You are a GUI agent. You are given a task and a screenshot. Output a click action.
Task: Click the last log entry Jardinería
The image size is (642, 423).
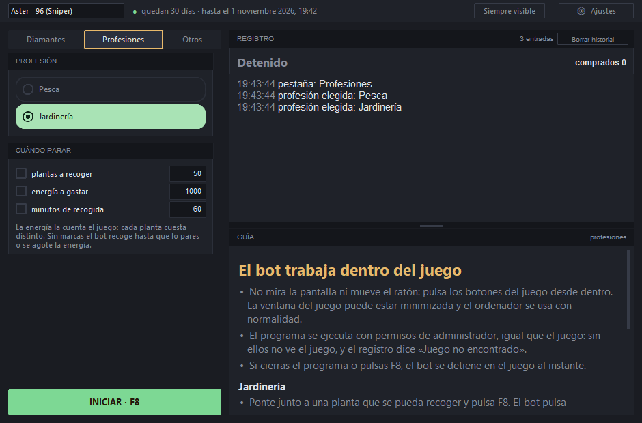pyautogui.click(x=320, y=107)
